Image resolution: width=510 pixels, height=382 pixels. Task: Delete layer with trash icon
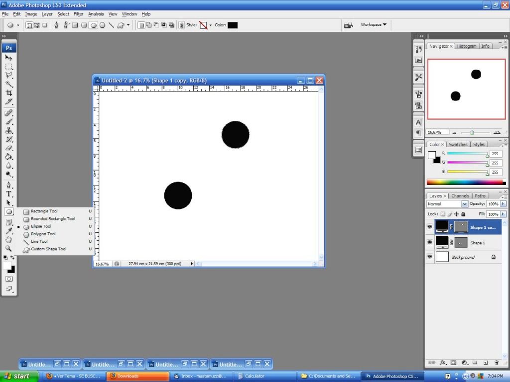click(x=497, y=363)
